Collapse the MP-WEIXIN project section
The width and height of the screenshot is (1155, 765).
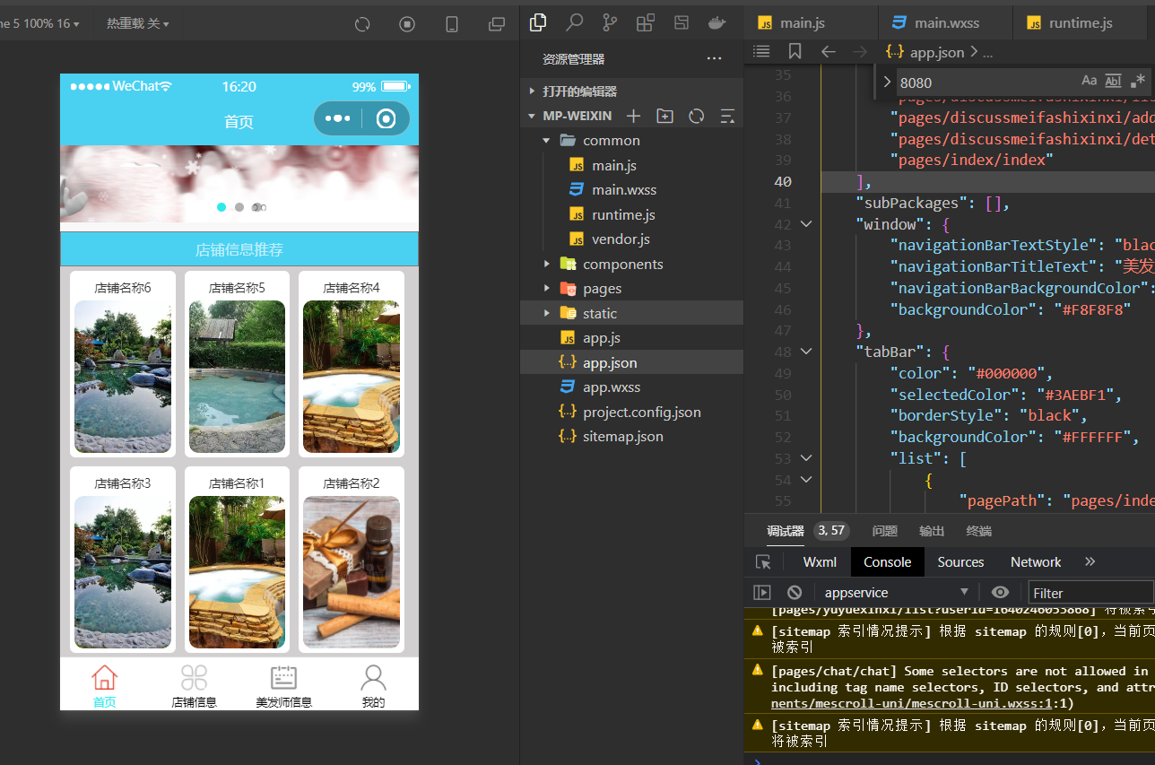click(x=533, y=116)
